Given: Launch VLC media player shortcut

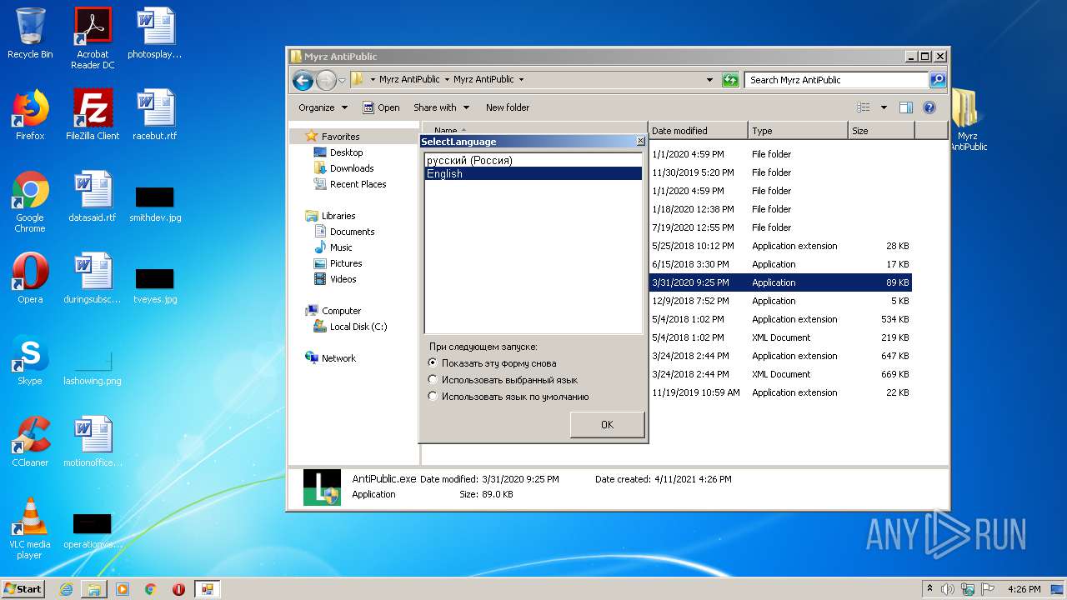Looking at the screenshot, I should [30, 528].
